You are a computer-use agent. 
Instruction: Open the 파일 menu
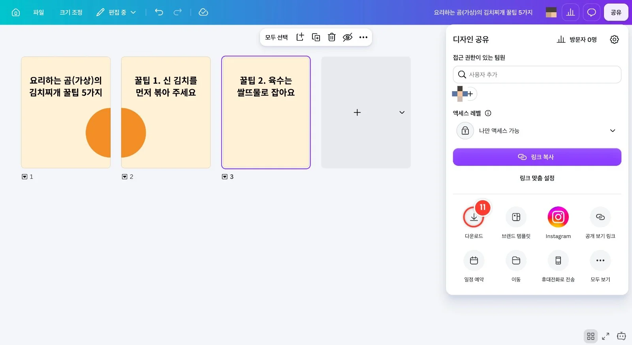[x=39, y=12]
